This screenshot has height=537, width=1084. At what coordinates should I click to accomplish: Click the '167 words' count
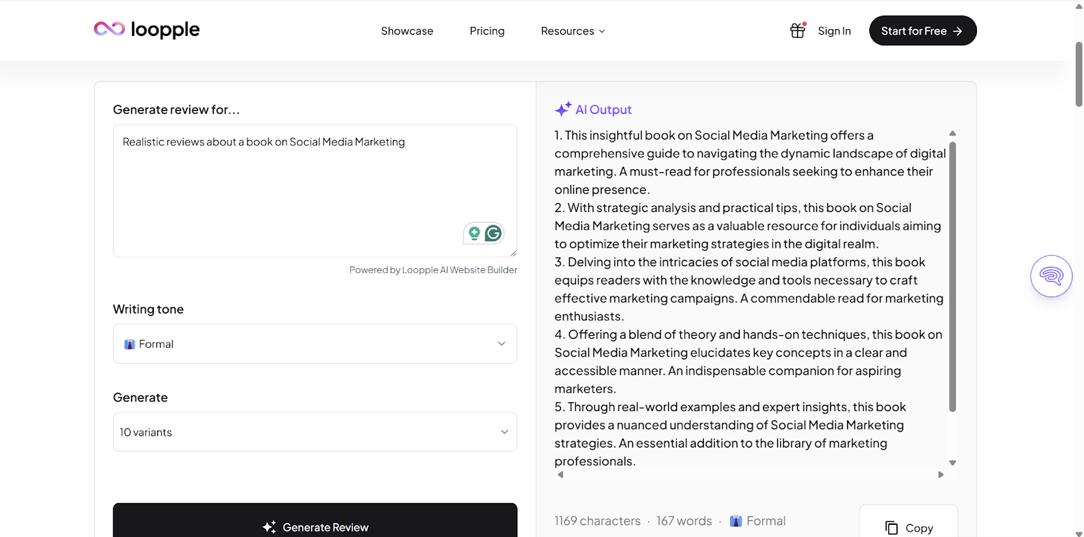coord(684,521)
